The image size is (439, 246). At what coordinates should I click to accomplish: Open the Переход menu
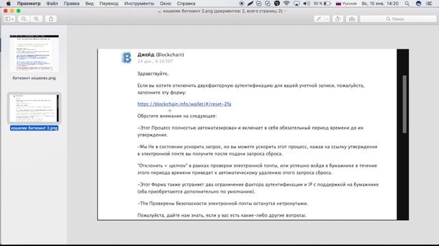coord(108,3)
